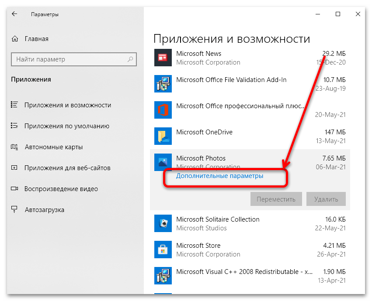The height and width of the screenshot is (301, 372).
Task: Click the Приложения и возможности page heading
Action: click(x=232, y=39)
